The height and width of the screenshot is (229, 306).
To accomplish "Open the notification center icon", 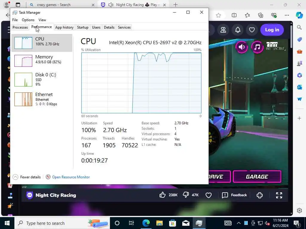I will 297,223.
